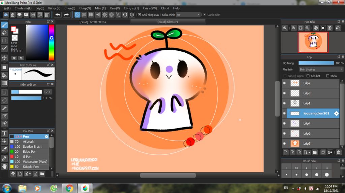
Task: Open the Windows Start menu
Action: 7,188
